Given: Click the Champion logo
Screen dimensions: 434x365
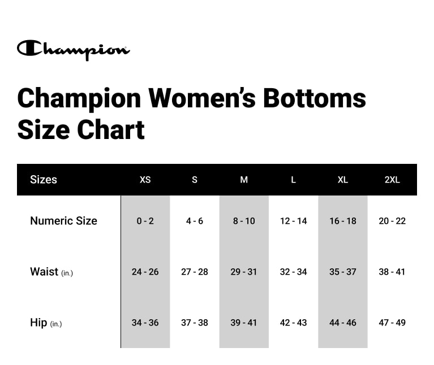Looking at the screenshot, I should pos(74,49).
